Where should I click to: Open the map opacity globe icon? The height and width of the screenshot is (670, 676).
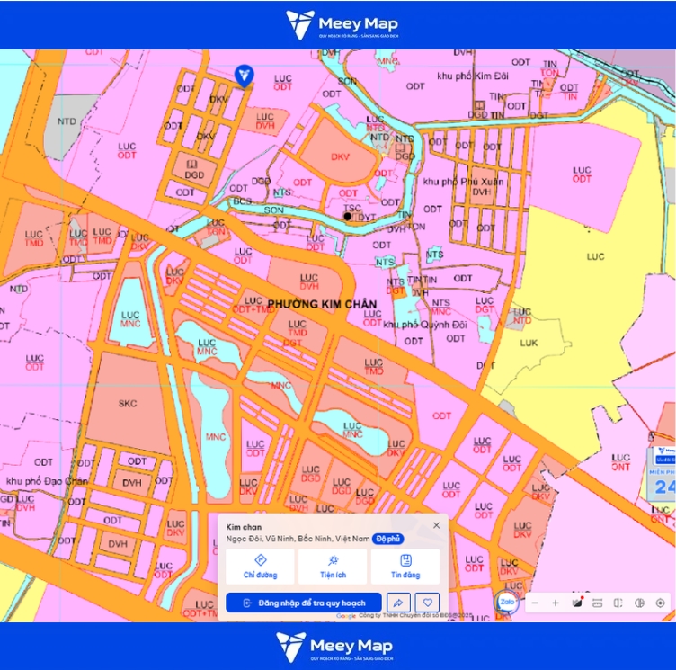(639, 603)
